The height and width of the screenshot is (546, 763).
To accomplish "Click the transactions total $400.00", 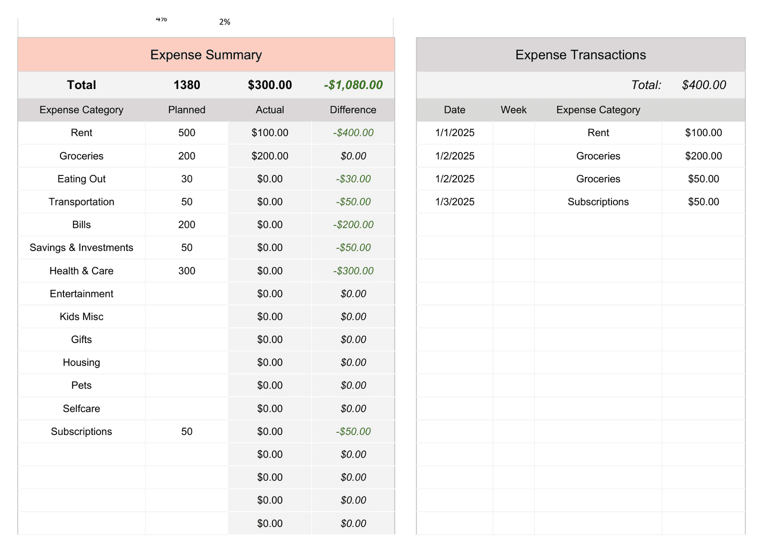I will pyautogui.click(x=703, y=85).
